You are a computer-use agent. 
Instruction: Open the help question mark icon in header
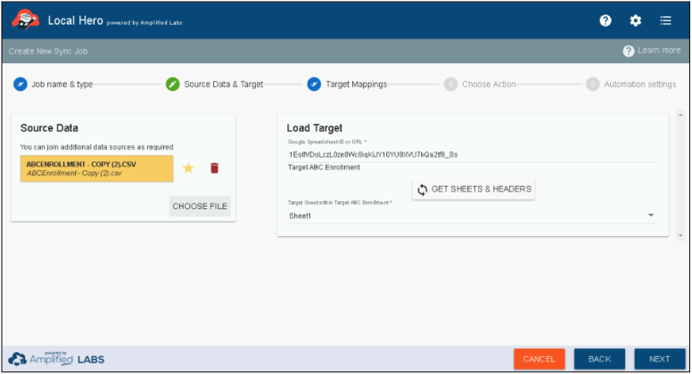[605, 20]
